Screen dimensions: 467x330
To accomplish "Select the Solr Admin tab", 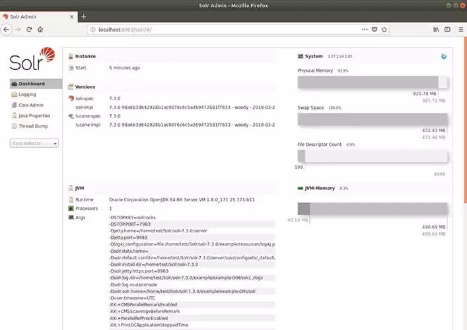I will 39,17.
